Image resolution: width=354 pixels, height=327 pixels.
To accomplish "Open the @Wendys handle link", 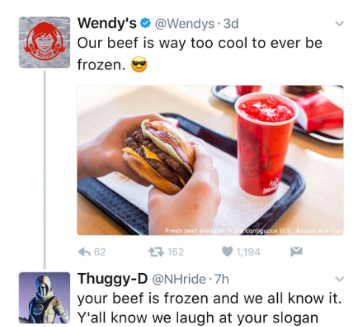I will [184, 24].
